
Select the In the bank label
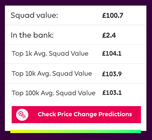point(32,35)
